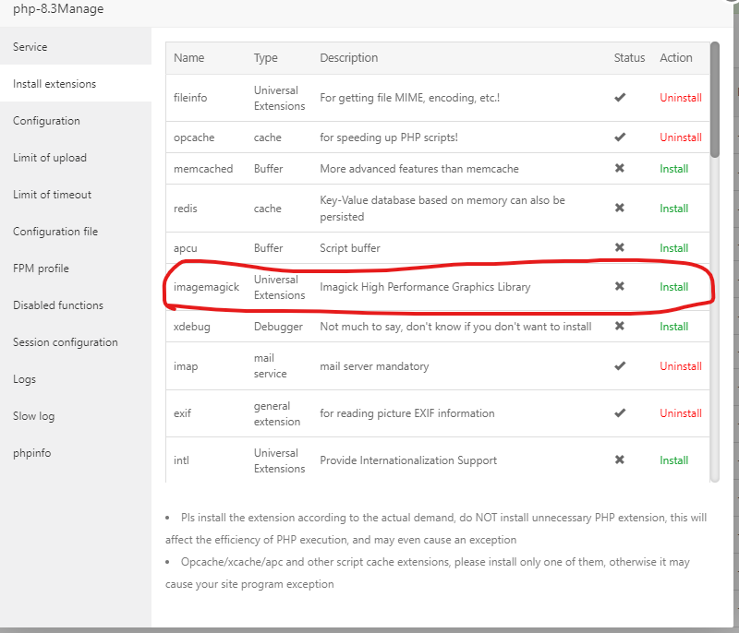
Task: Install the imagemagick extension
Action: (x=674, y=287)
